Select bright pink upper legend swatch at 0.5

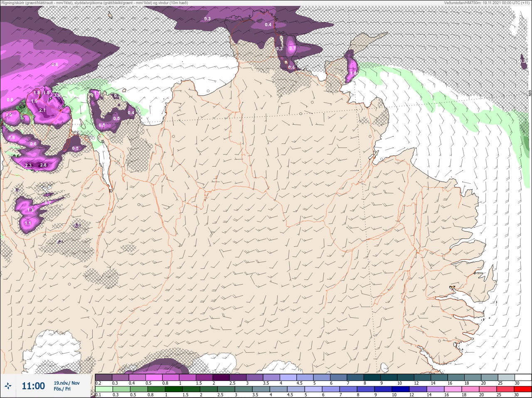(x=154, y=377)
